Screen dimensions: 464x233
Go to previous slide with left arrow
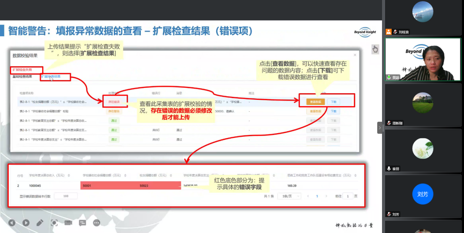tap(12, 222)
